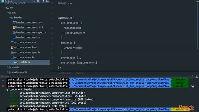199x112 pixels.
Task: Open app.component.ts file
Action: click(24, 57)
